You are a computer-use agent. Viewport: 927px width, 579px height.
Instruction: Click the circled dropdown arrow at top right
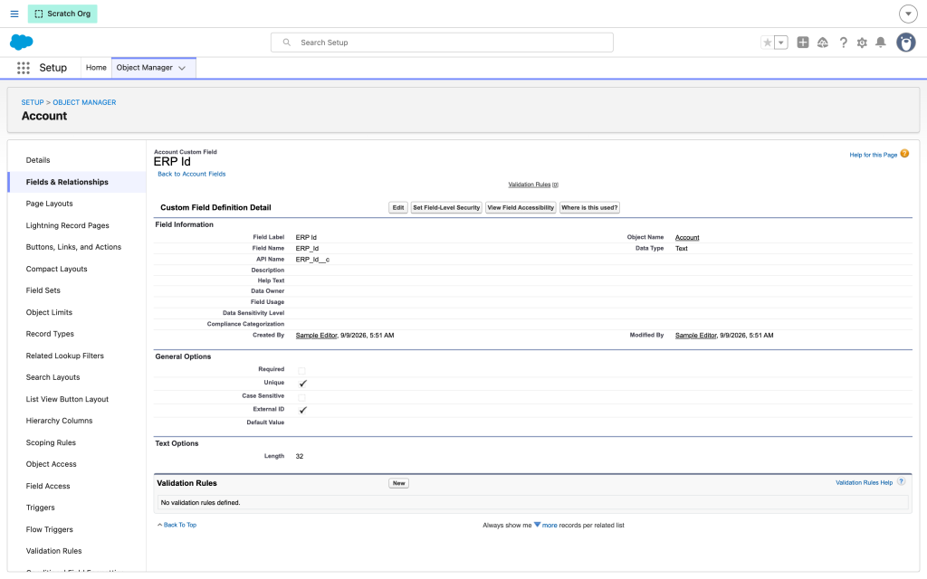pos(908,14)
